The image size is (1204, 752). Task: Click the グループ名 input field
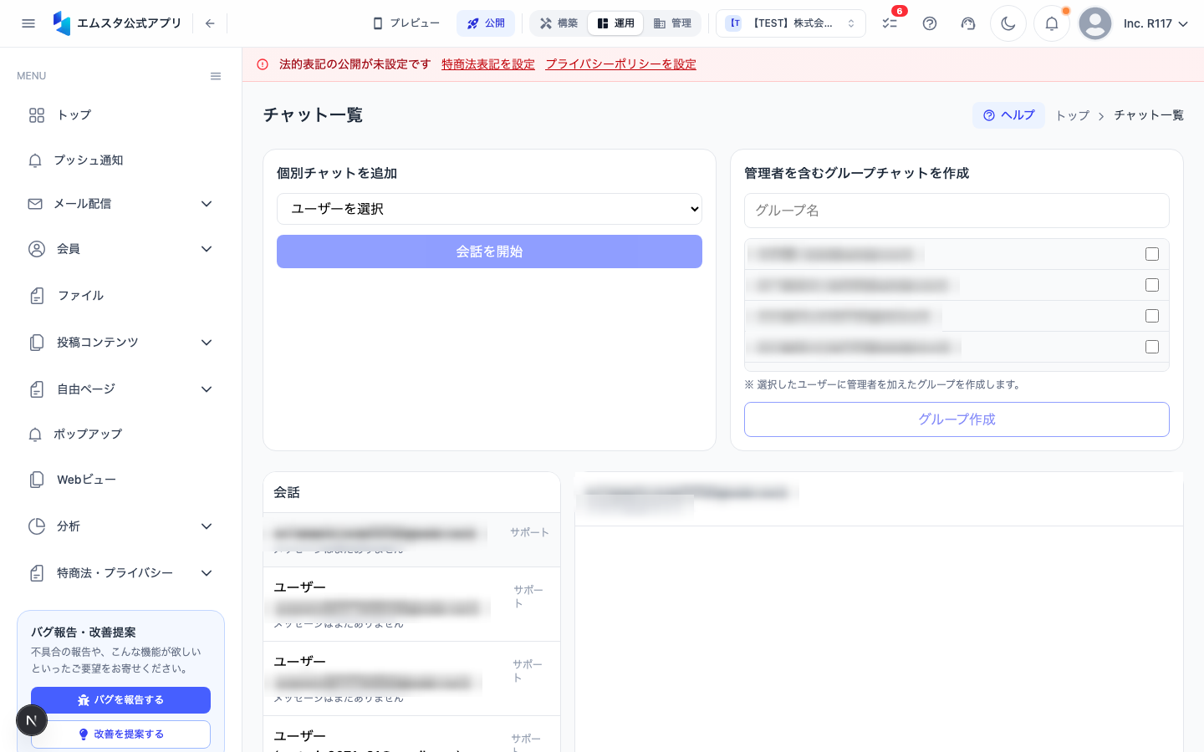[x=957, y=211]
